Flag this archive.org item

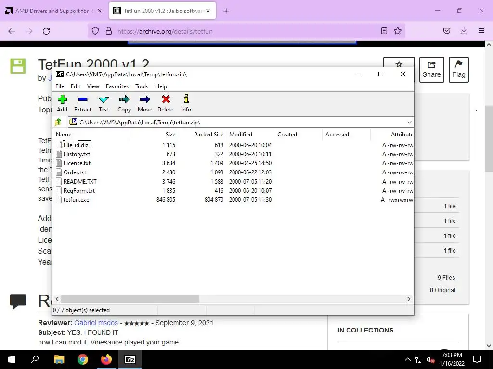click(459, 70)
